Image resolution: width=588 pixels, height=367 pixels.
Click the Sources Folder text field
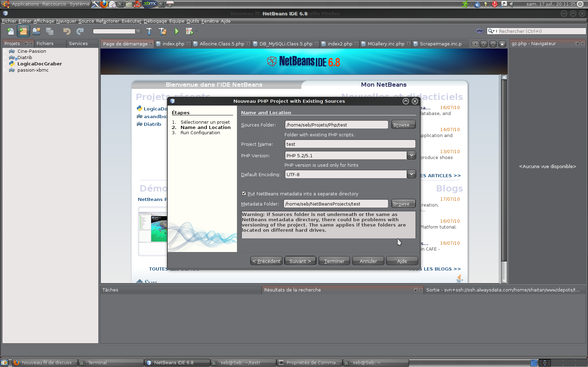click(336, 125)
